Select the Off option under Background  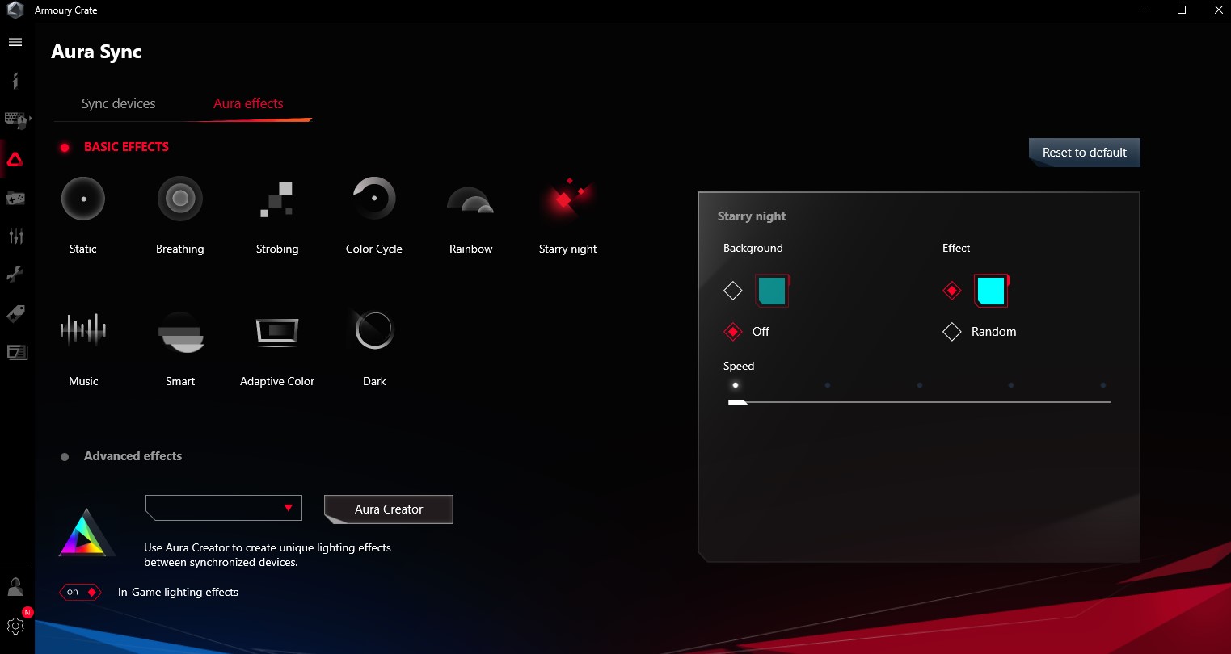733,331
